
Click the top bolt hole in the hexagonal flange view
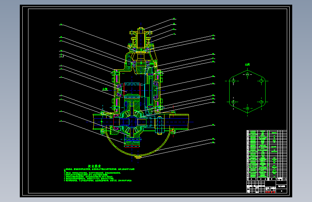pos(247,74)
